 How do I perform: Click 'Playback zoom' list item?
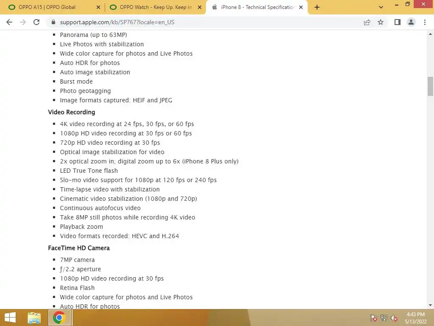coord(81,227)
